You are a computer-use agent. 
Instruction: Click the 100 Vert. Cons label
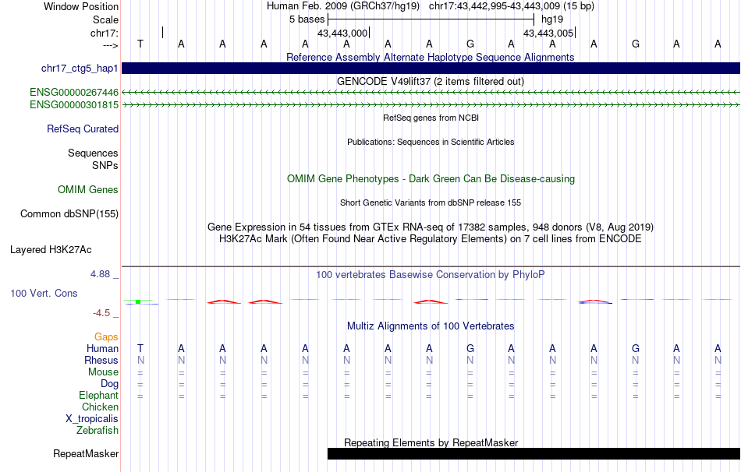click(44, 294)
